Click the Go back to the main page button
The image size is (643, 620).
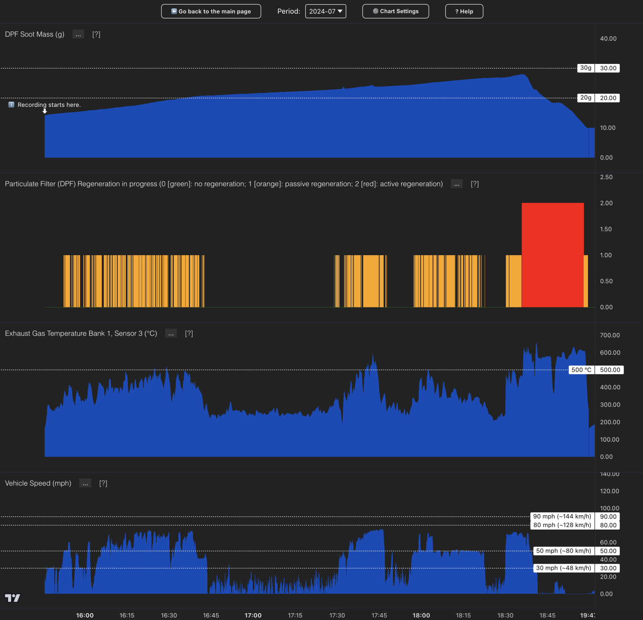click(211, 11)
